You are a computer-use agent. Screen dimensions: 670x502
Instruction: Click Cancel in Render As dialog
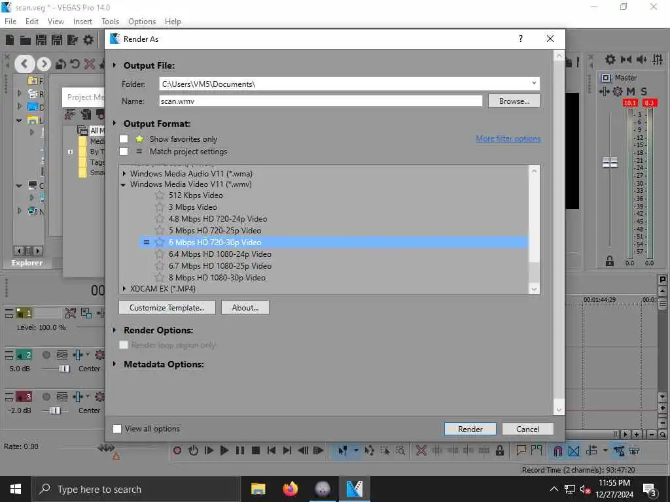(528, 429)
